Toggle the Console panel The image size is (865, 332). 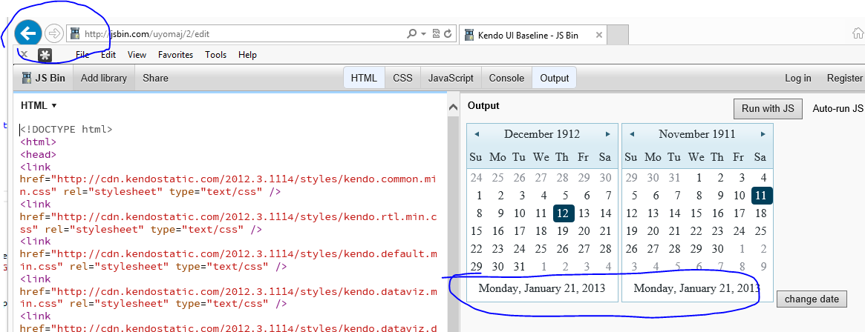[x=506, y=78]
